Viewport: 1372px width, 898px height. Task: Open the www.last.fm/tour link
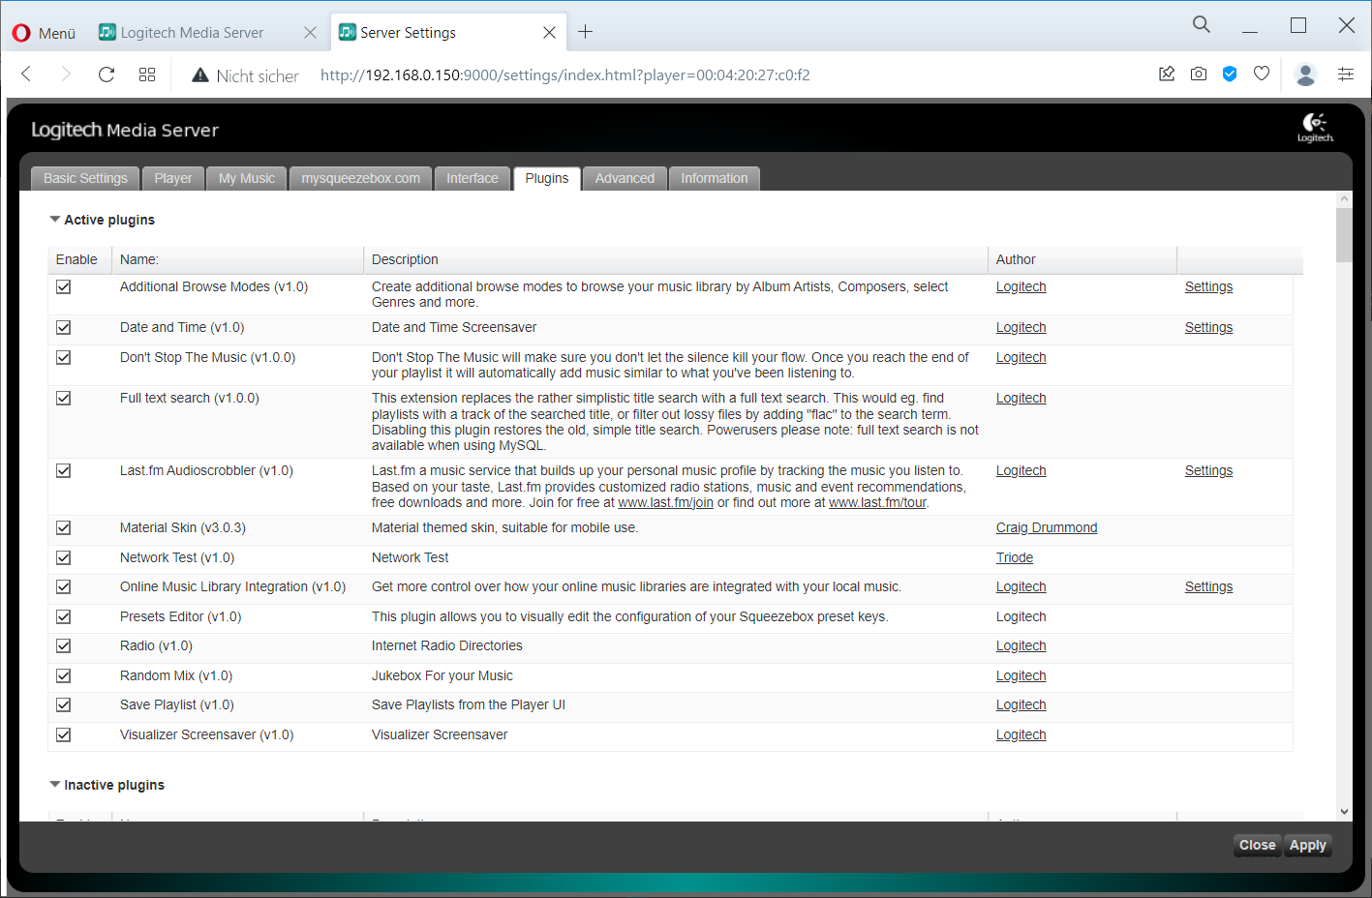tap(877, 502)
